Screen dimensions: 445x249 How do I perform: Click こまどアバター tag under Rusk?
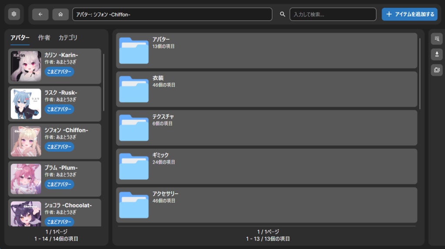pyautogui.click(x=59, y=109)
